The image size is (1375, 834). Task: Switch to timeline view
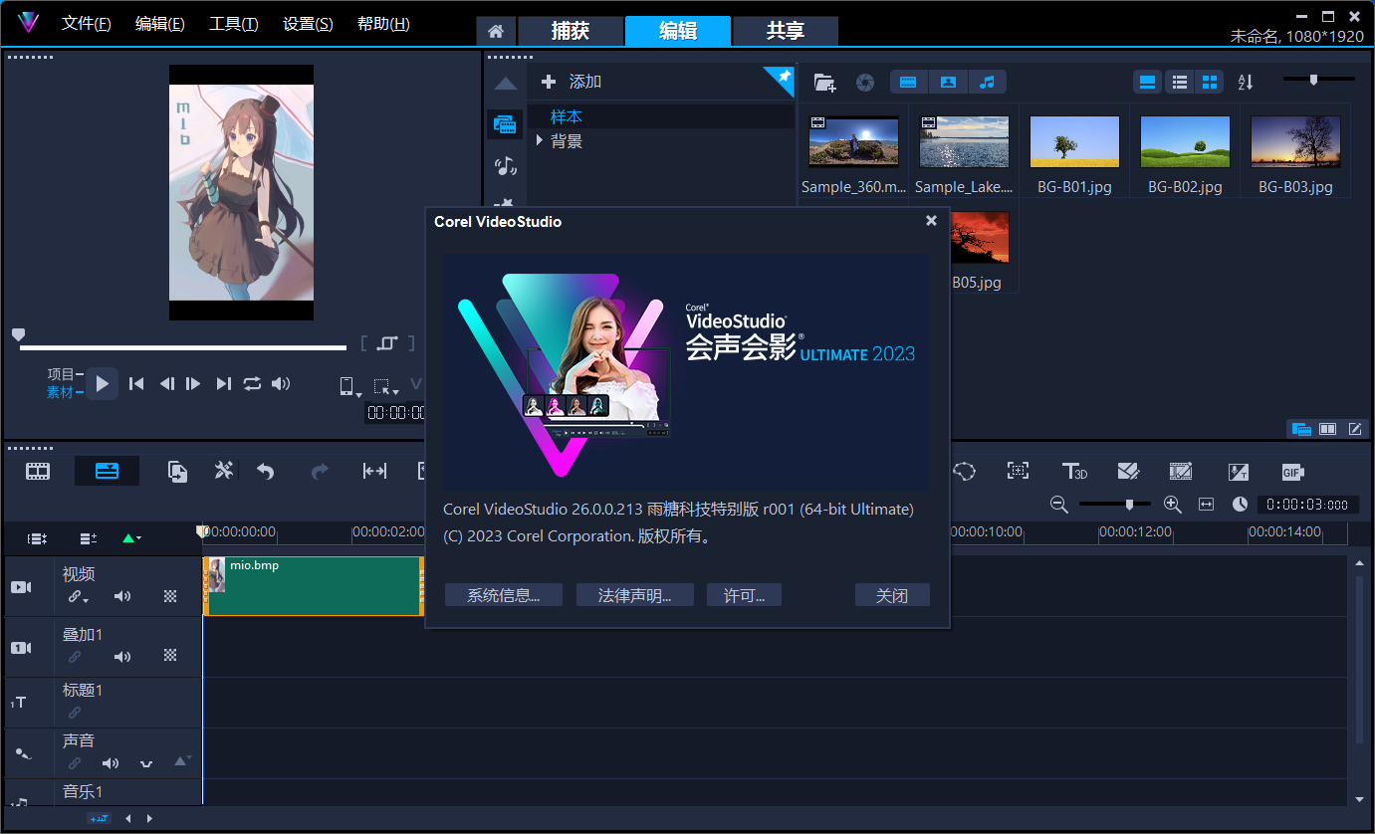pyautogui.click(x=107, y=471)
